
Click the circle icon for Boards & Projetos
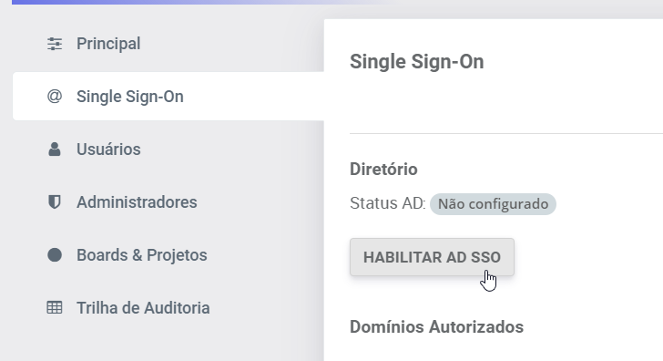click(55, 255)
